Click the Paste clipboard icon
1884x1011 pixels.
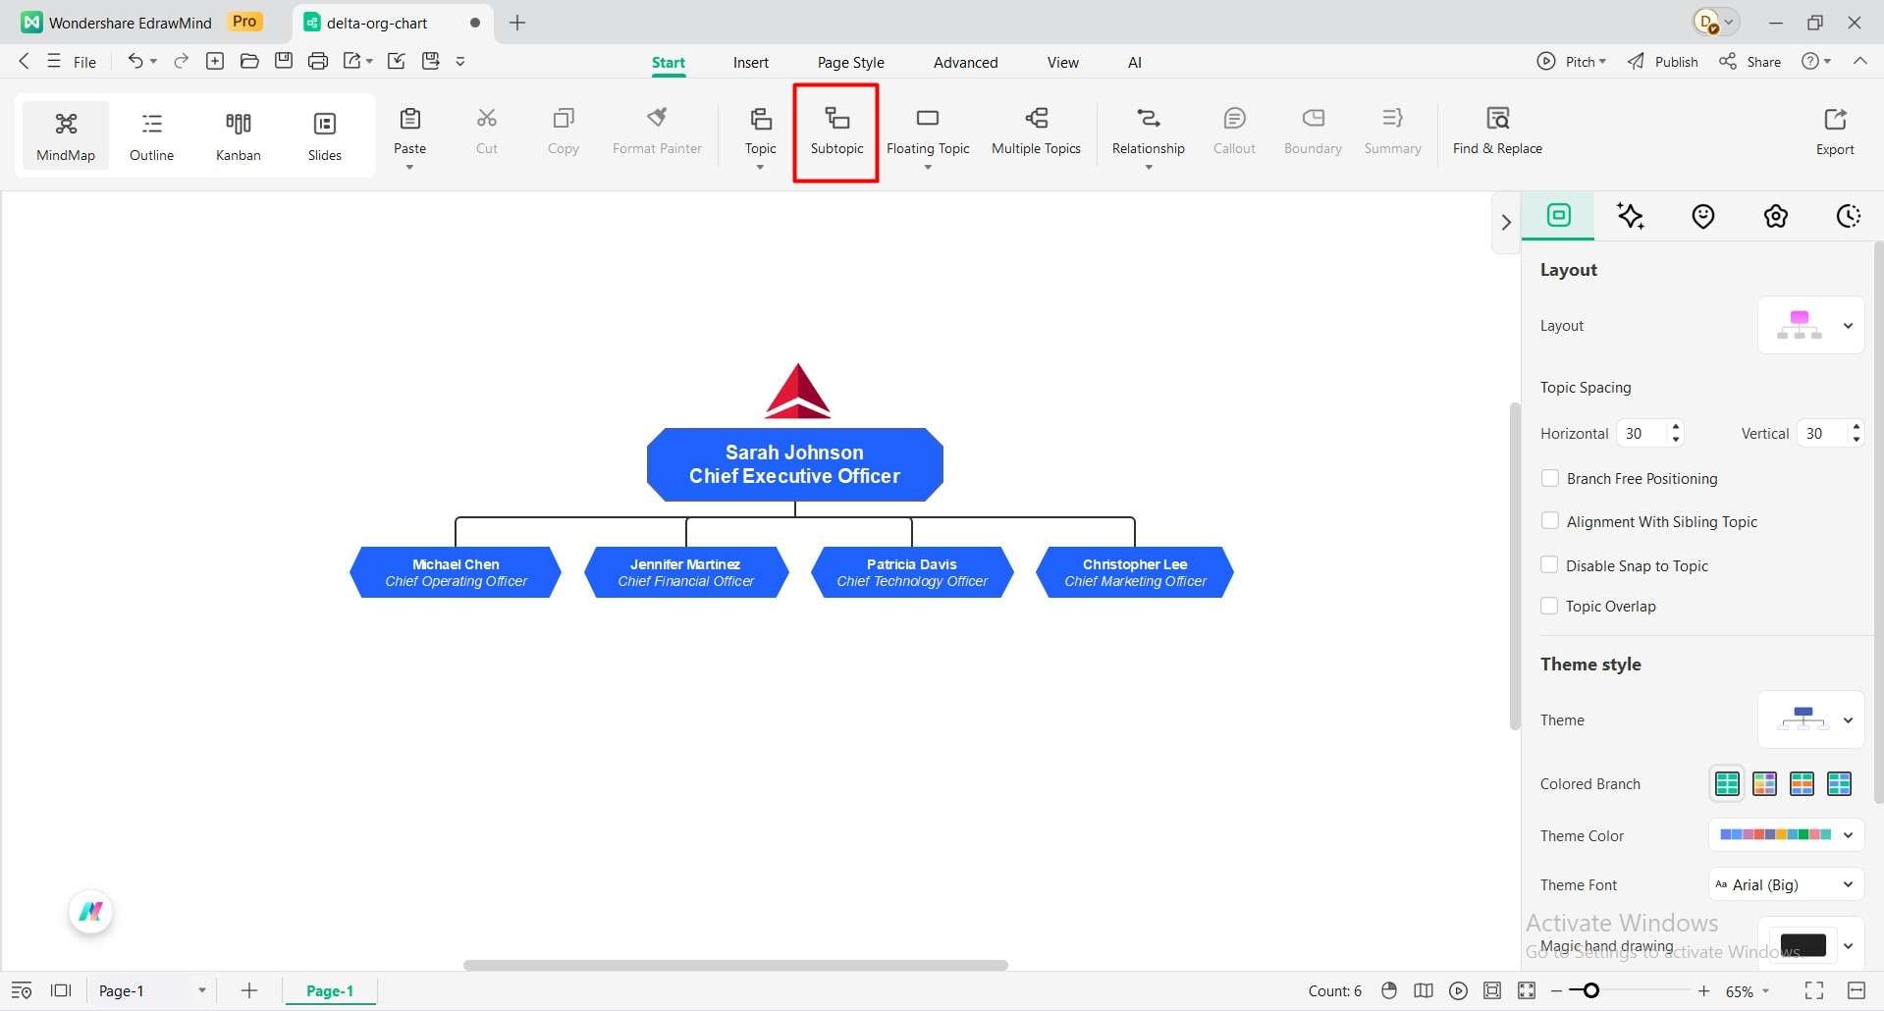pyautogui.click(x=410, y=119)
